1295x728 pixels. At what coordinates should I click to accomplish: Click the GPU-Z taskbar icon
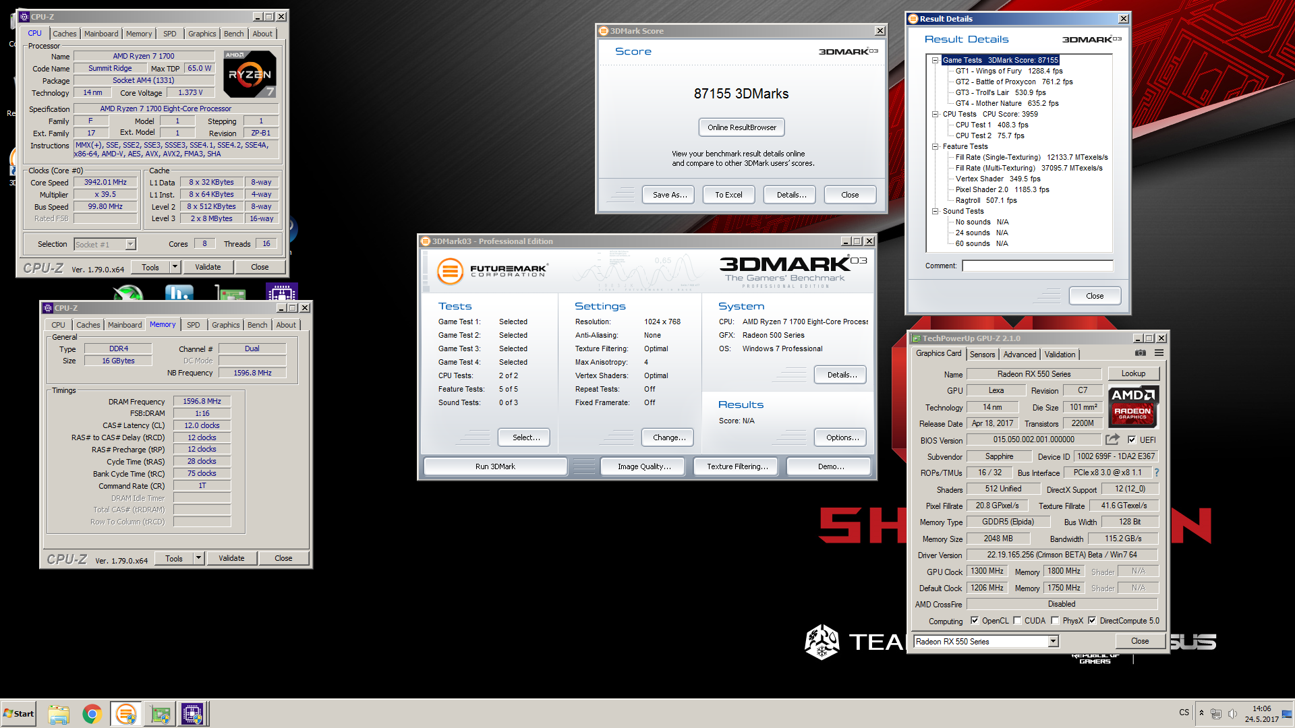click(160, 714)
